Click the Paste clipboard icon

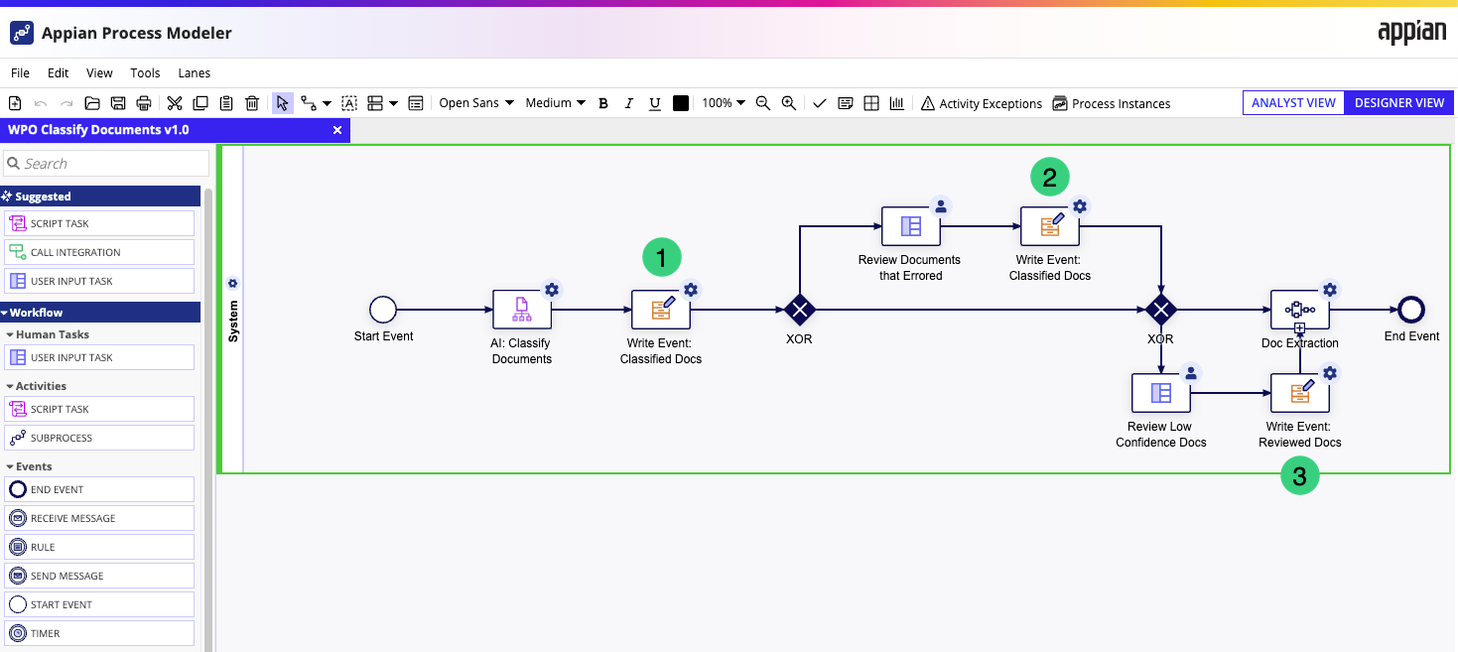226,103
